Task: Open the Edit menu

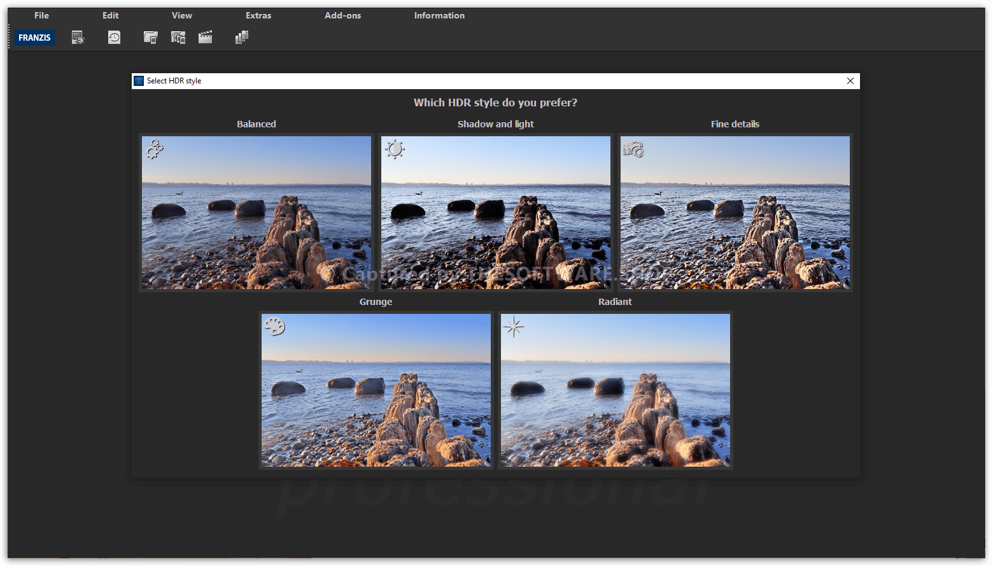Action: tap(110, 15)
